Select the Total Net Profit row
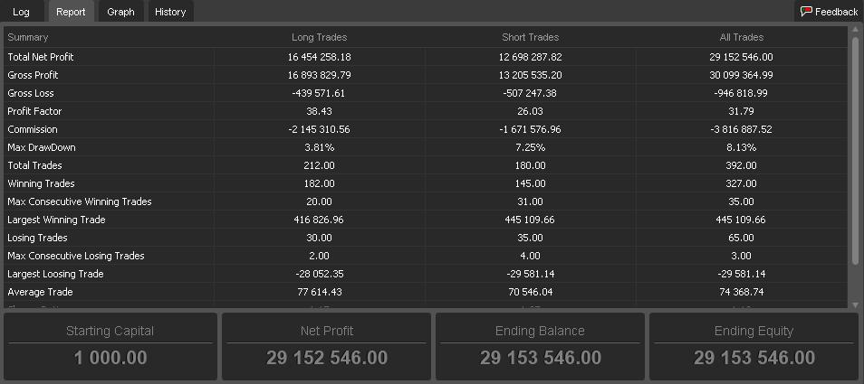Image resolution: width=864 pixels, height=384 pixels. (x=426, y=57)
